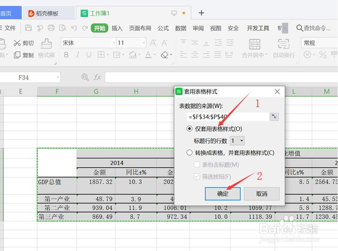Screen dimensions: 338x251
Task: Undo the last action
Action: tap(74, 28)
